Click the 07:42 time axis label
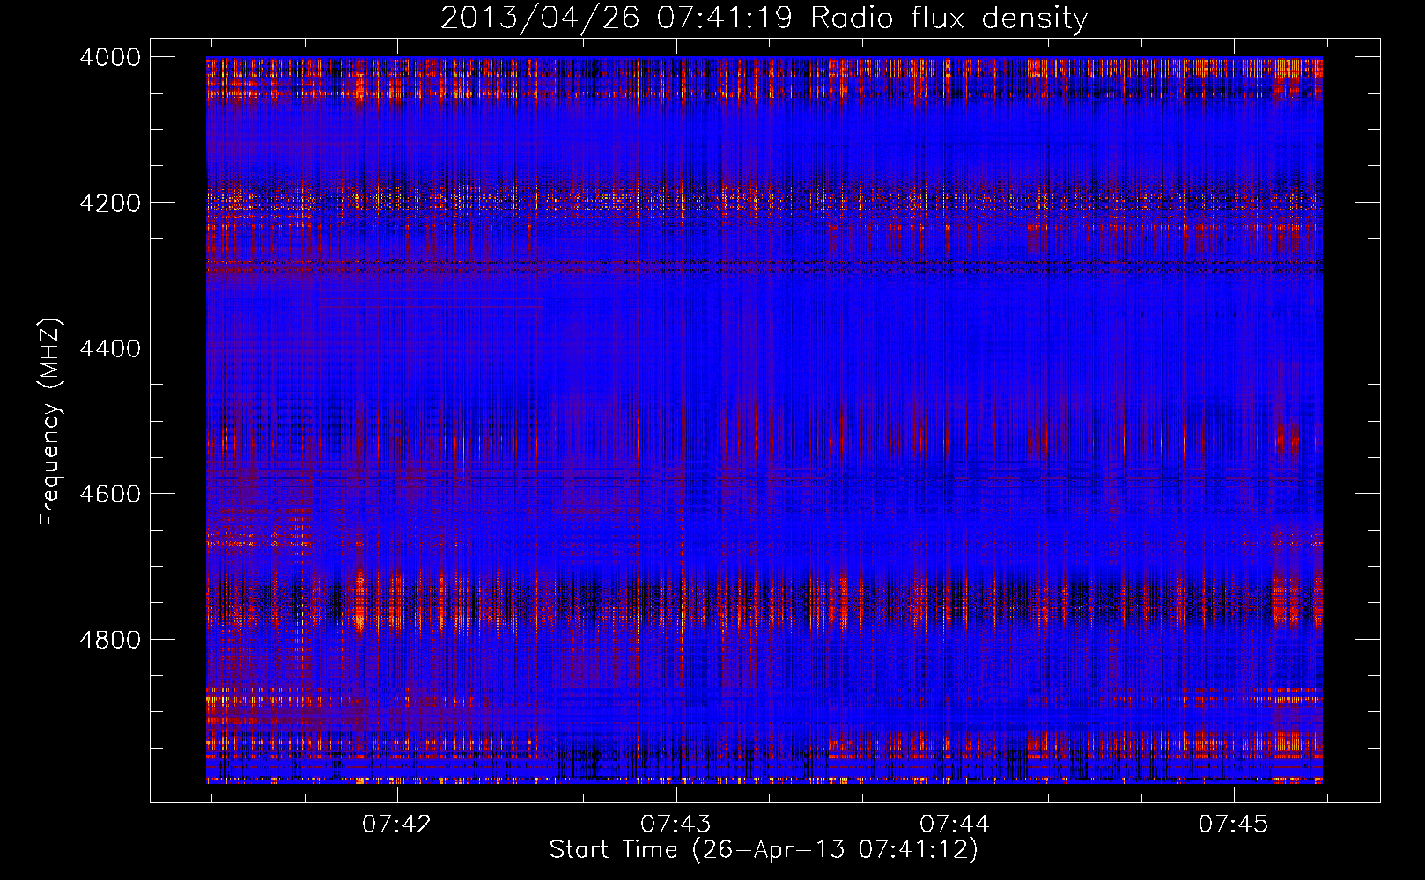This screenshot has width=1425, height=880. (397, 824)
